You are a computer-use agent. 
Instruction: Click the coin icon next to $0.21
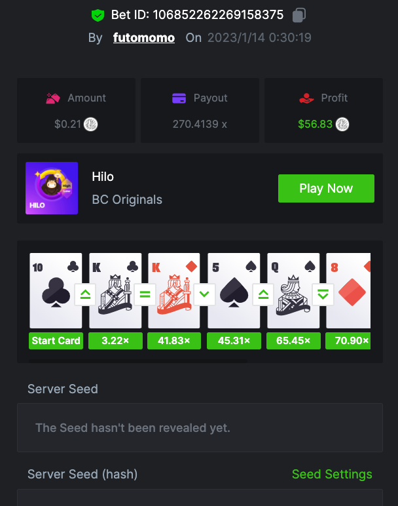coord(90,125)
